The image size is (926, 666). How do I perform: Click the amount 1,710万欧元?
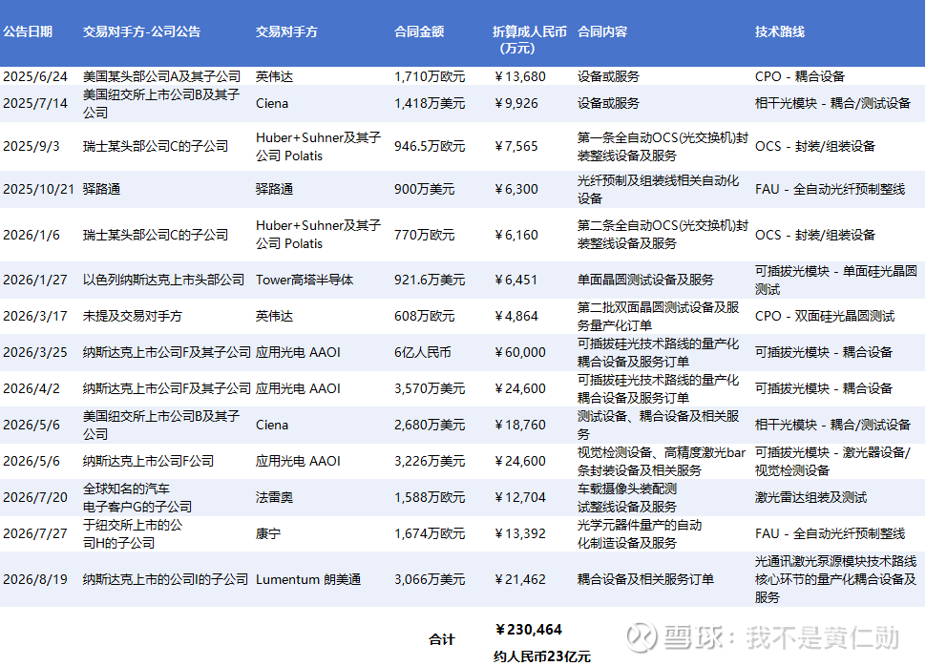[430, 76]
